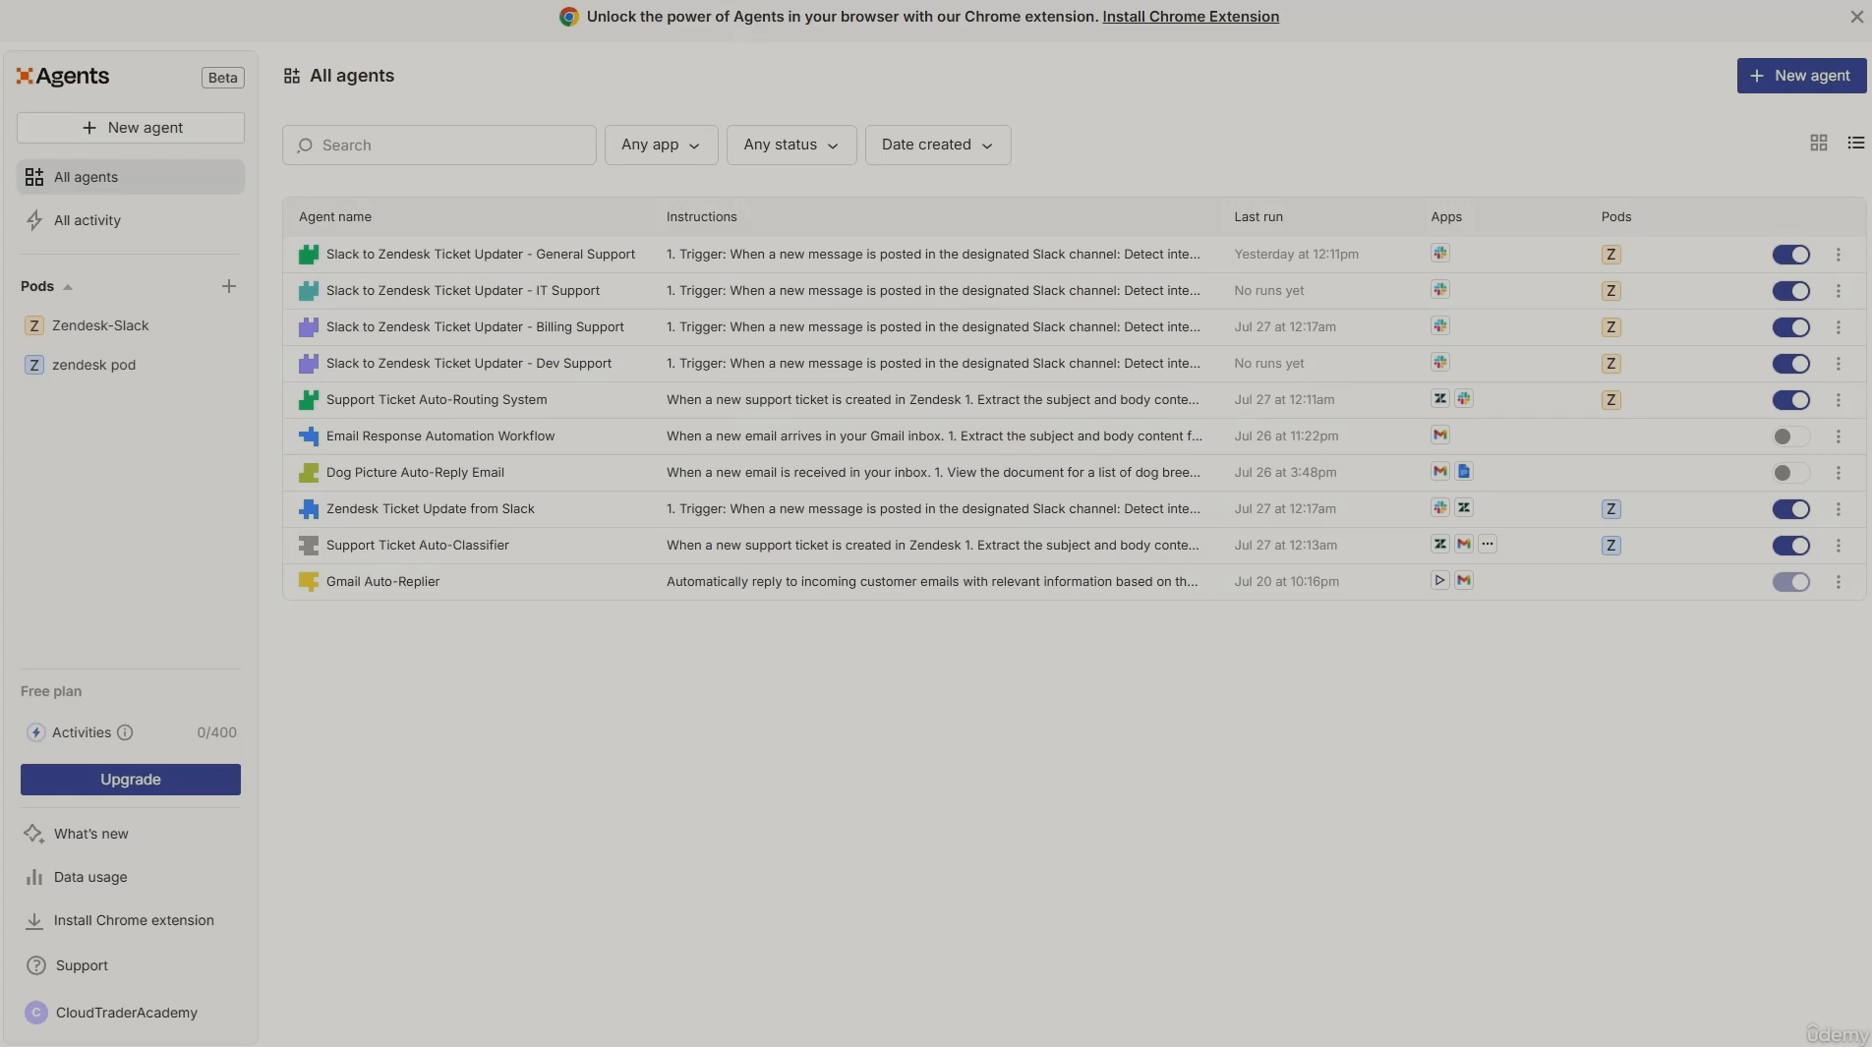Click the Agents logo in sidebar

pos(63,77)
